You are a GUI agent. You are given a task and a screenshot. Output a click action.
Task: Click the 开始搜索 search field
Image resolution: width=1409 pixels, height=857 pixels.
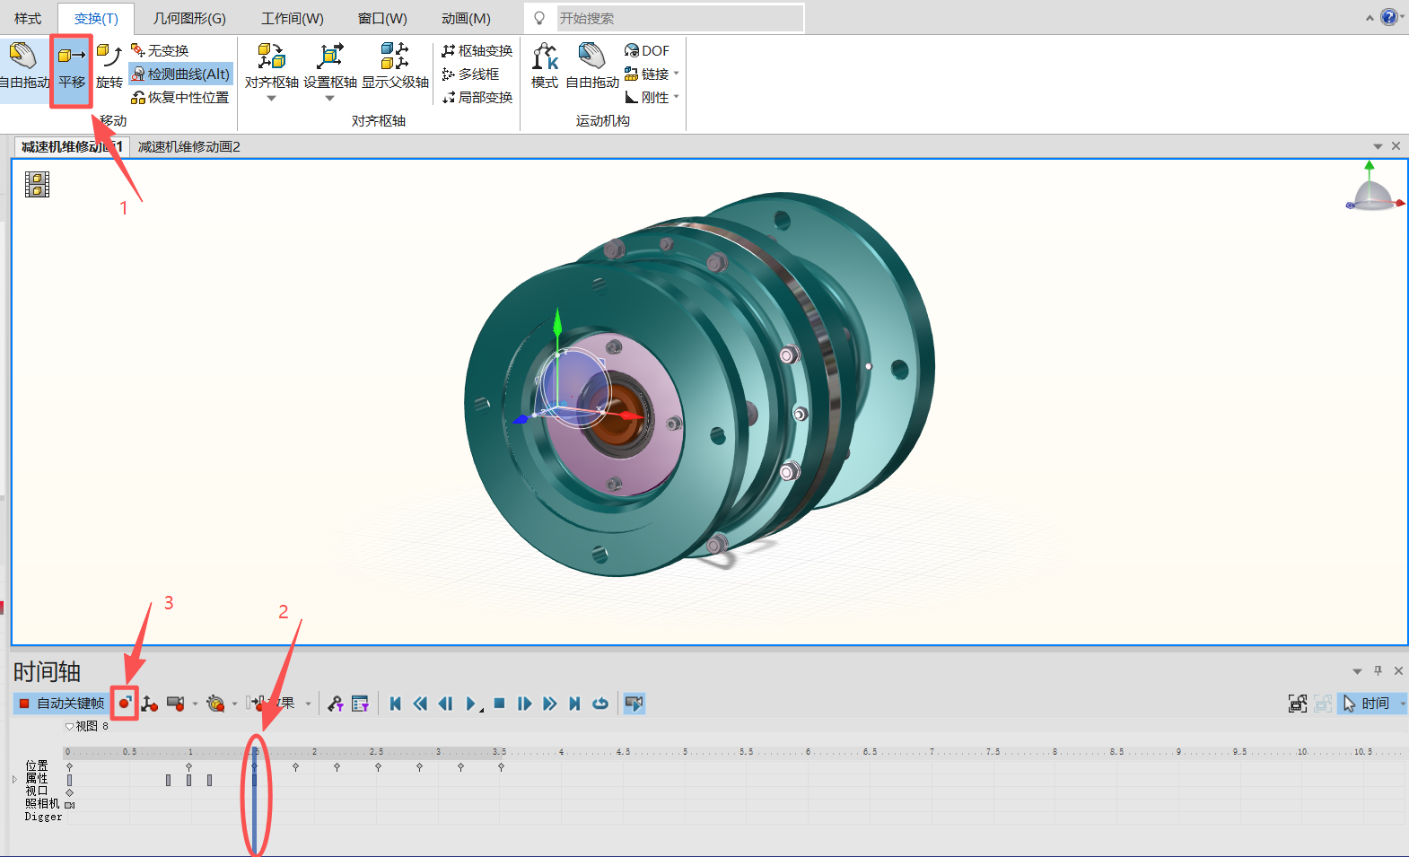coord(679,18)
